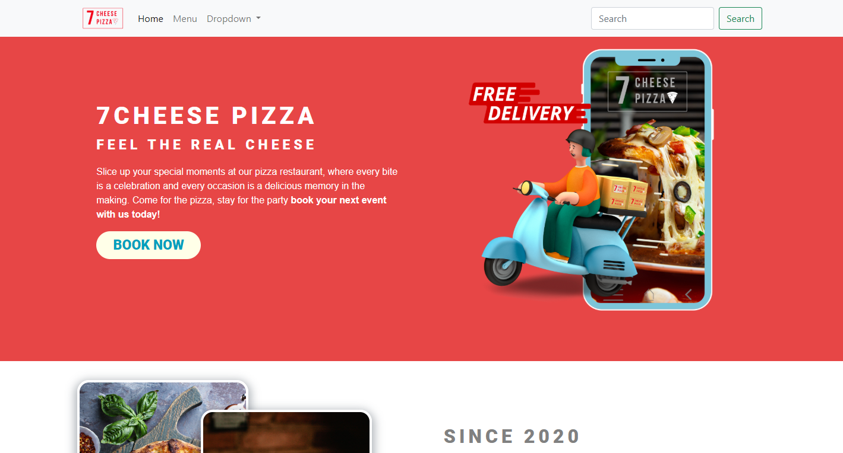843x453 pixels.
Task: Focus the Search input field
Action: pos(652,18)
